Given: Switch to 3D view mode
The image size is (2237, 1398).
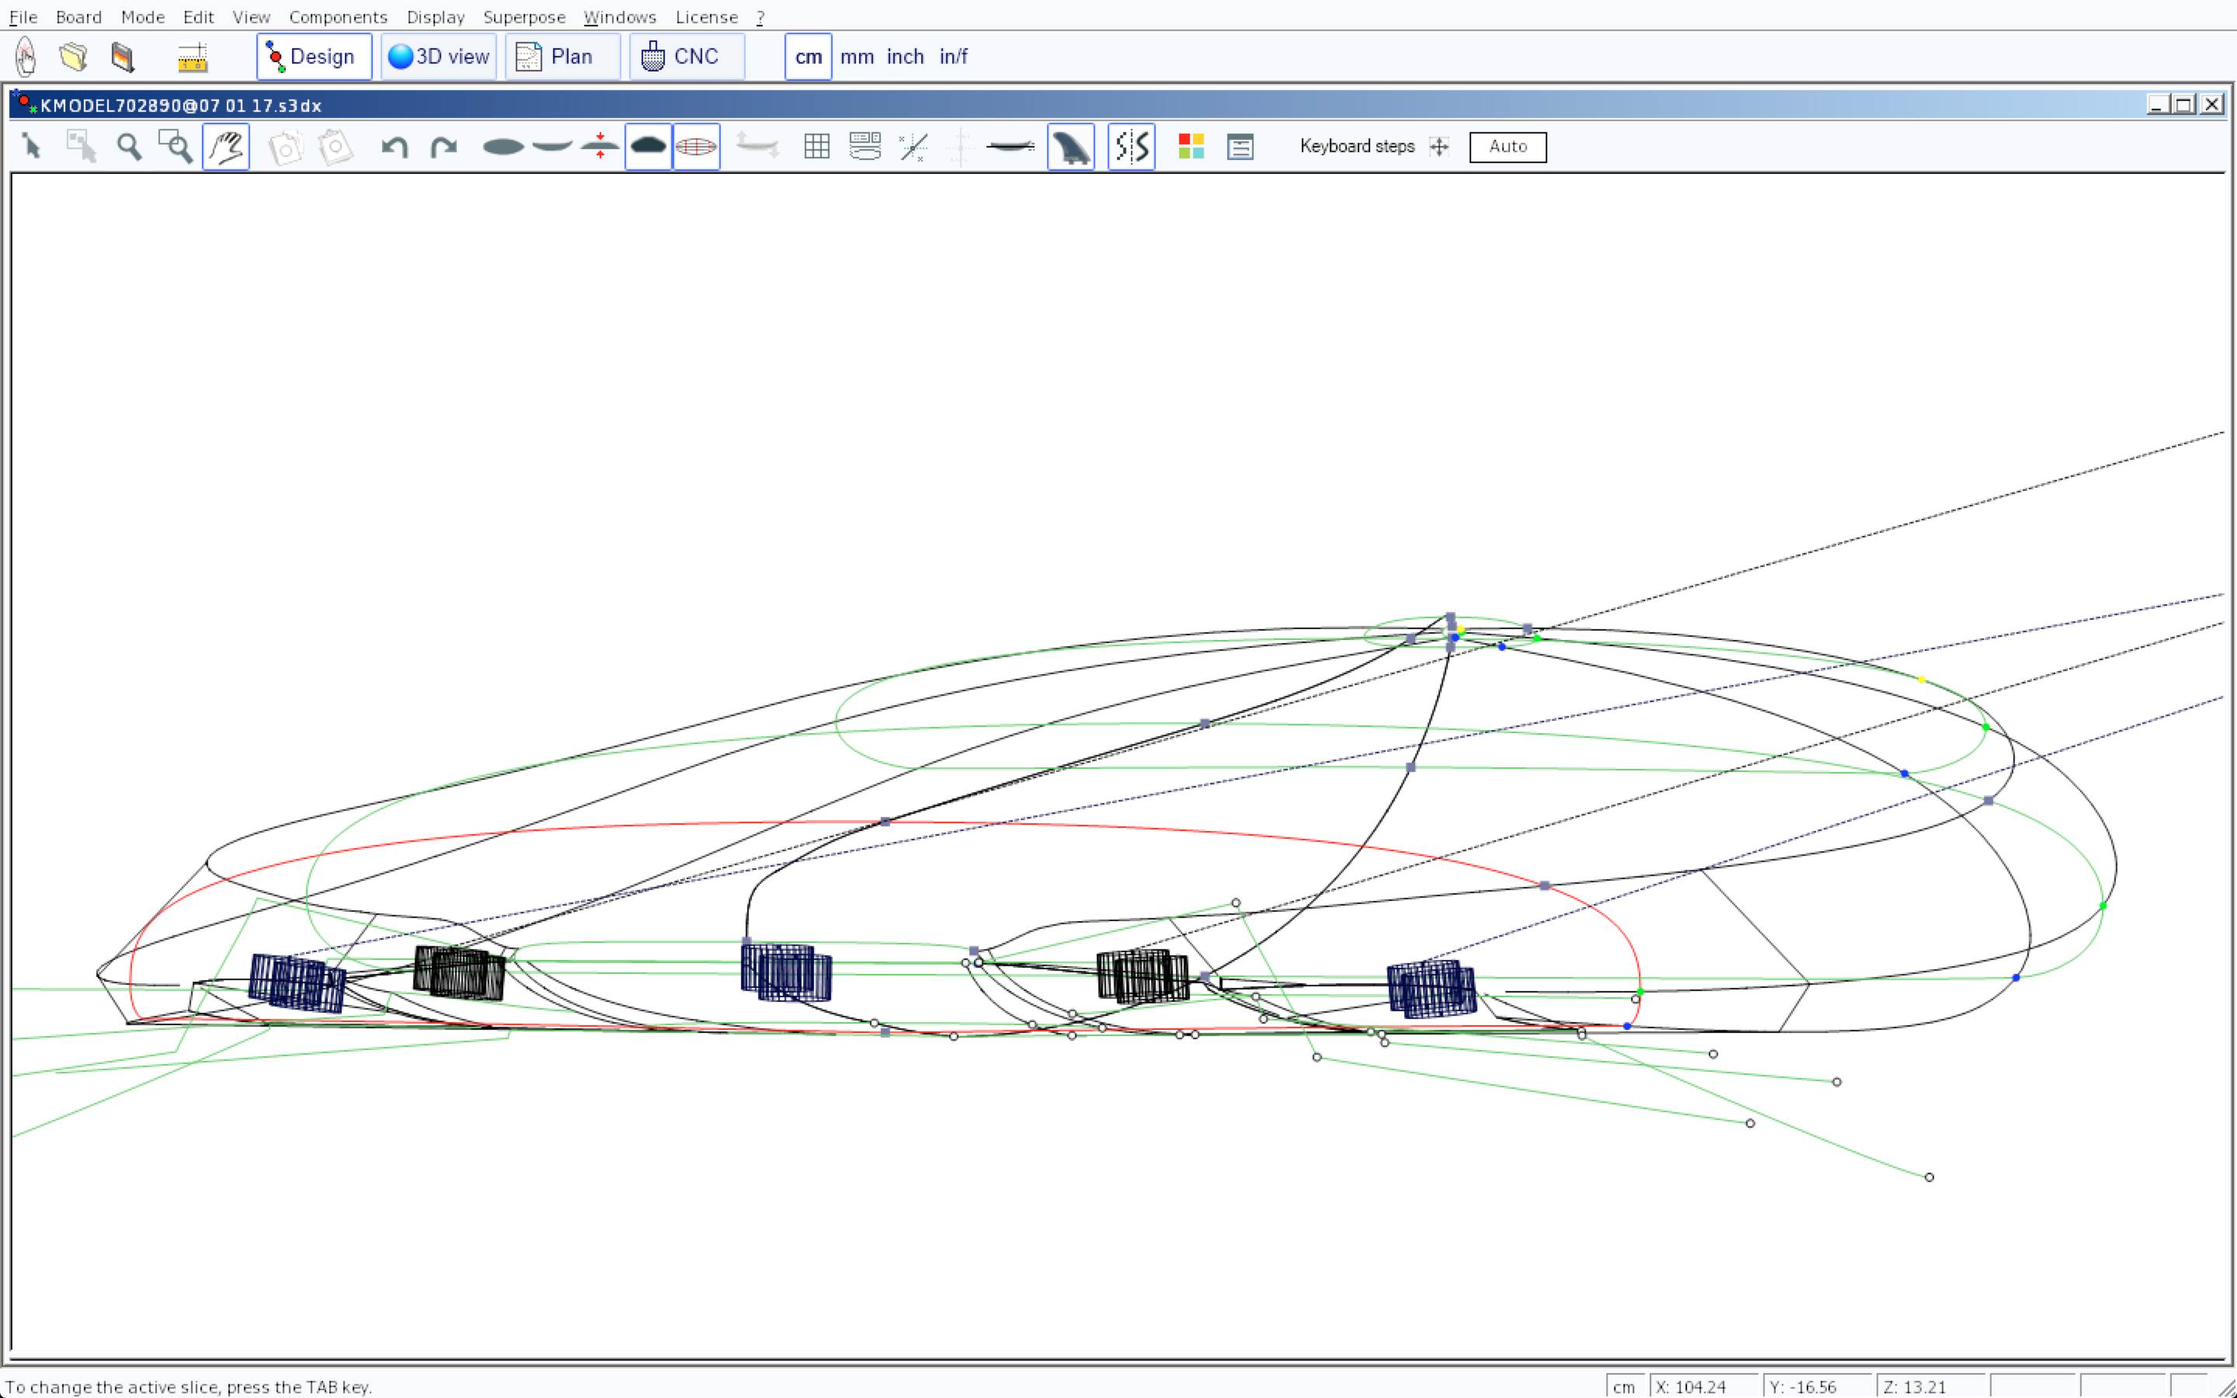Looking at the screenshot, I should [x=438, y=57].
